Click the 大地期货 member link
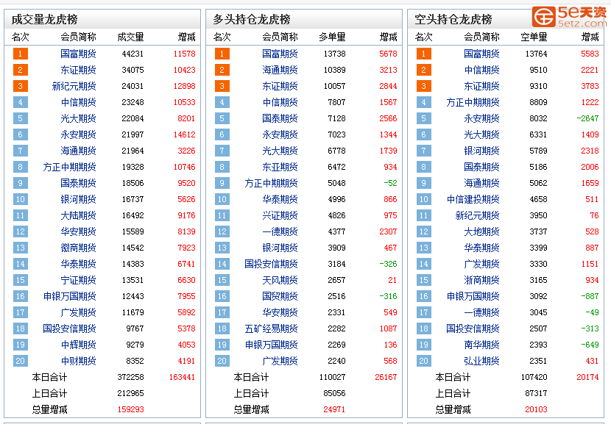This screenshot has width=611, height=424. (x=481, y=231)
